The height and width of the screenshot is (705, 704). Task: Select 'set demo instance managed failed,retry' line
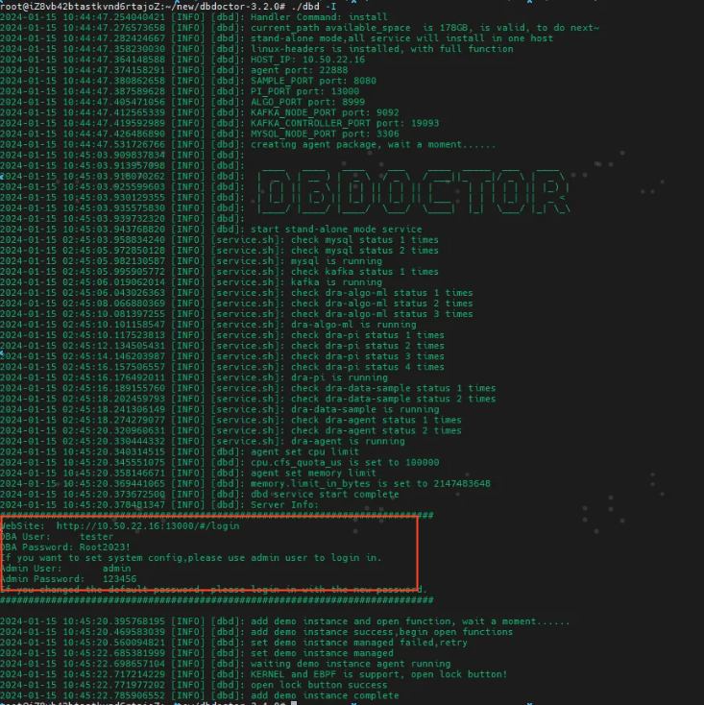359,643
